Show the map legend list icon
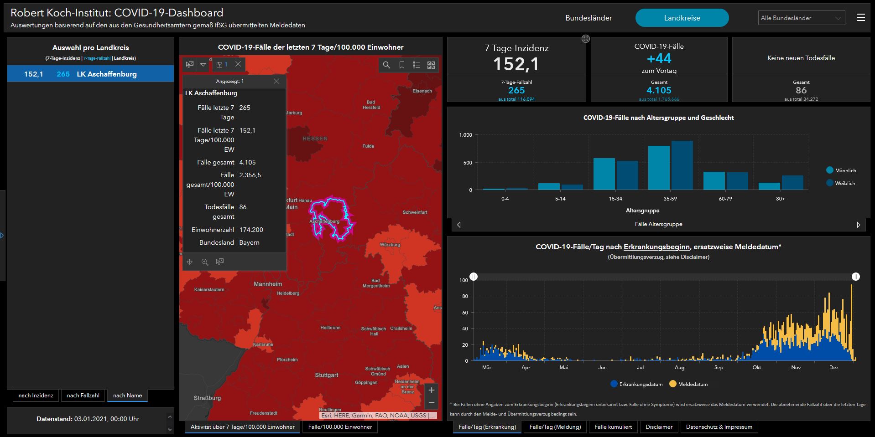Screen dimensions: 875x437 click(417, 65)
